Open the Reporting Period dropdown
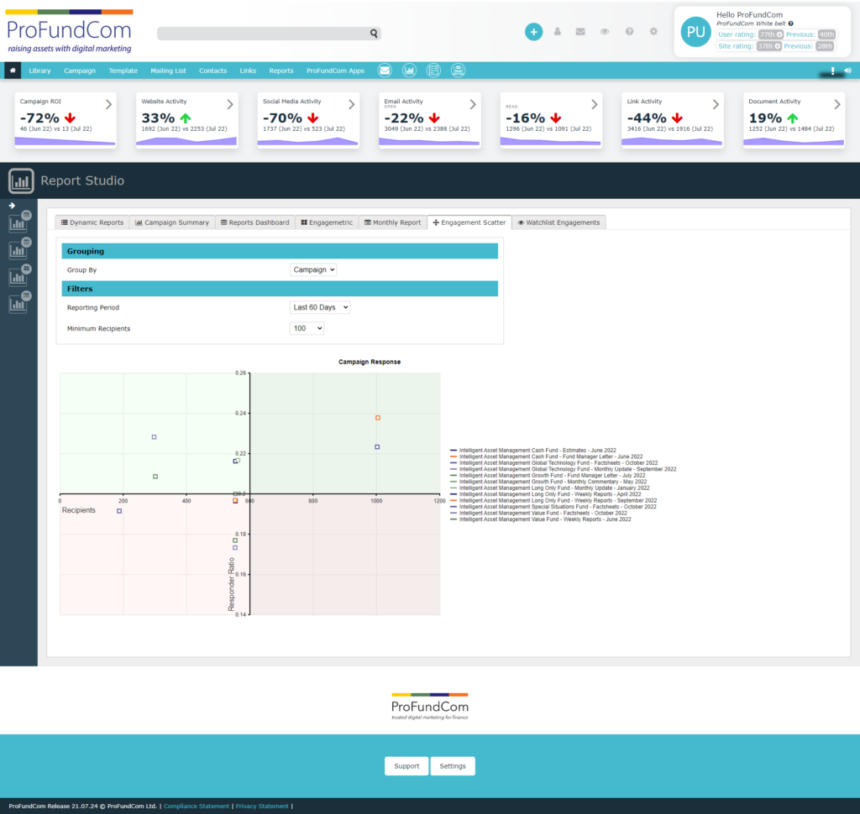This screenshot has width=860, height=814. tap(319, 308)
